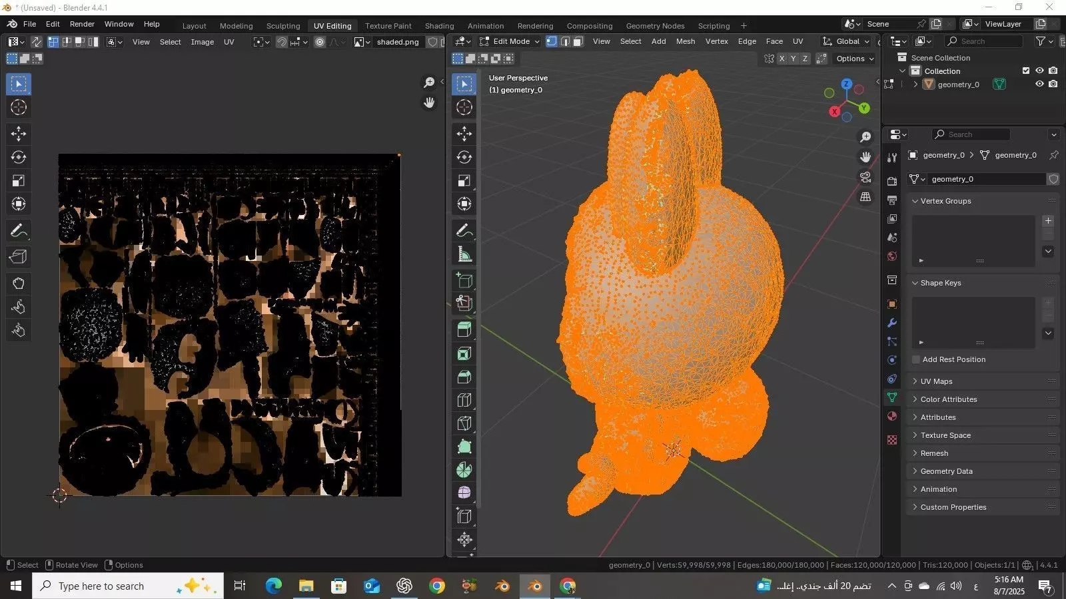The image size is (1066, 599).
Task: Open the Texture properties tab
Action: tap(892, 440)
